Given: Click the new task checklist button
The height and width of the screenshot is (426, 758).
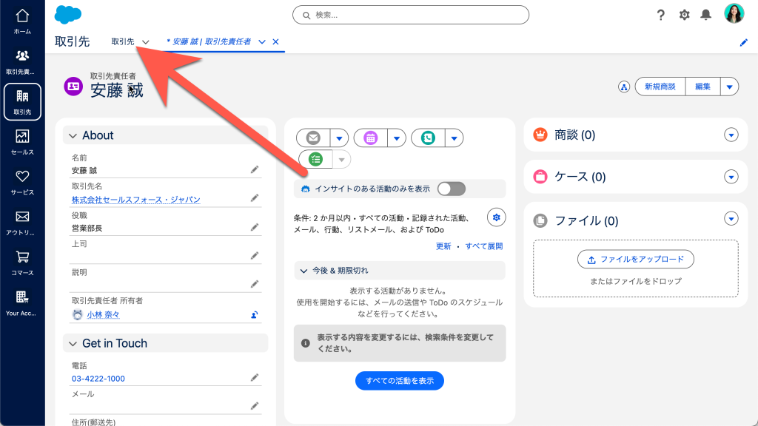Looking at the screenshot, I should tap(315, 160).
